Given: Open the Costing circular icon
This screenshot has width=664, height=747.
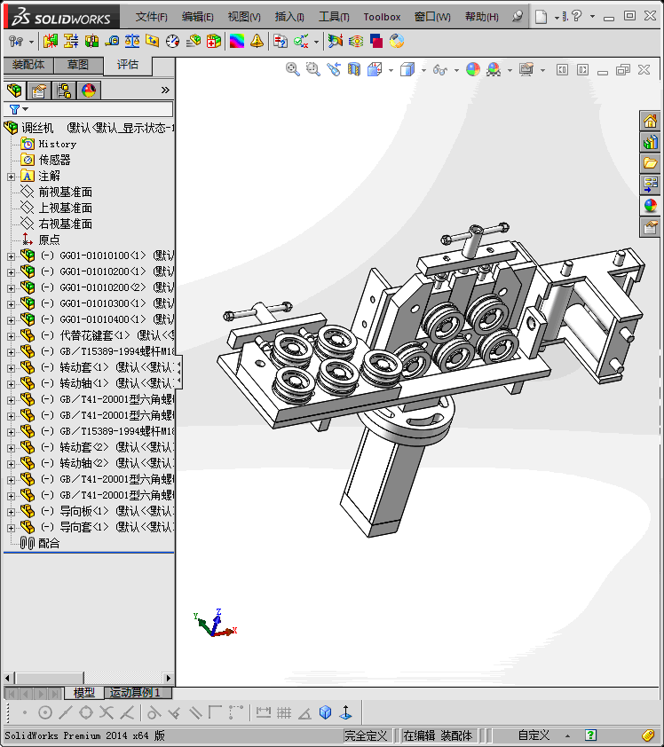Looking at the screenshot, I should tap(397, 42).
